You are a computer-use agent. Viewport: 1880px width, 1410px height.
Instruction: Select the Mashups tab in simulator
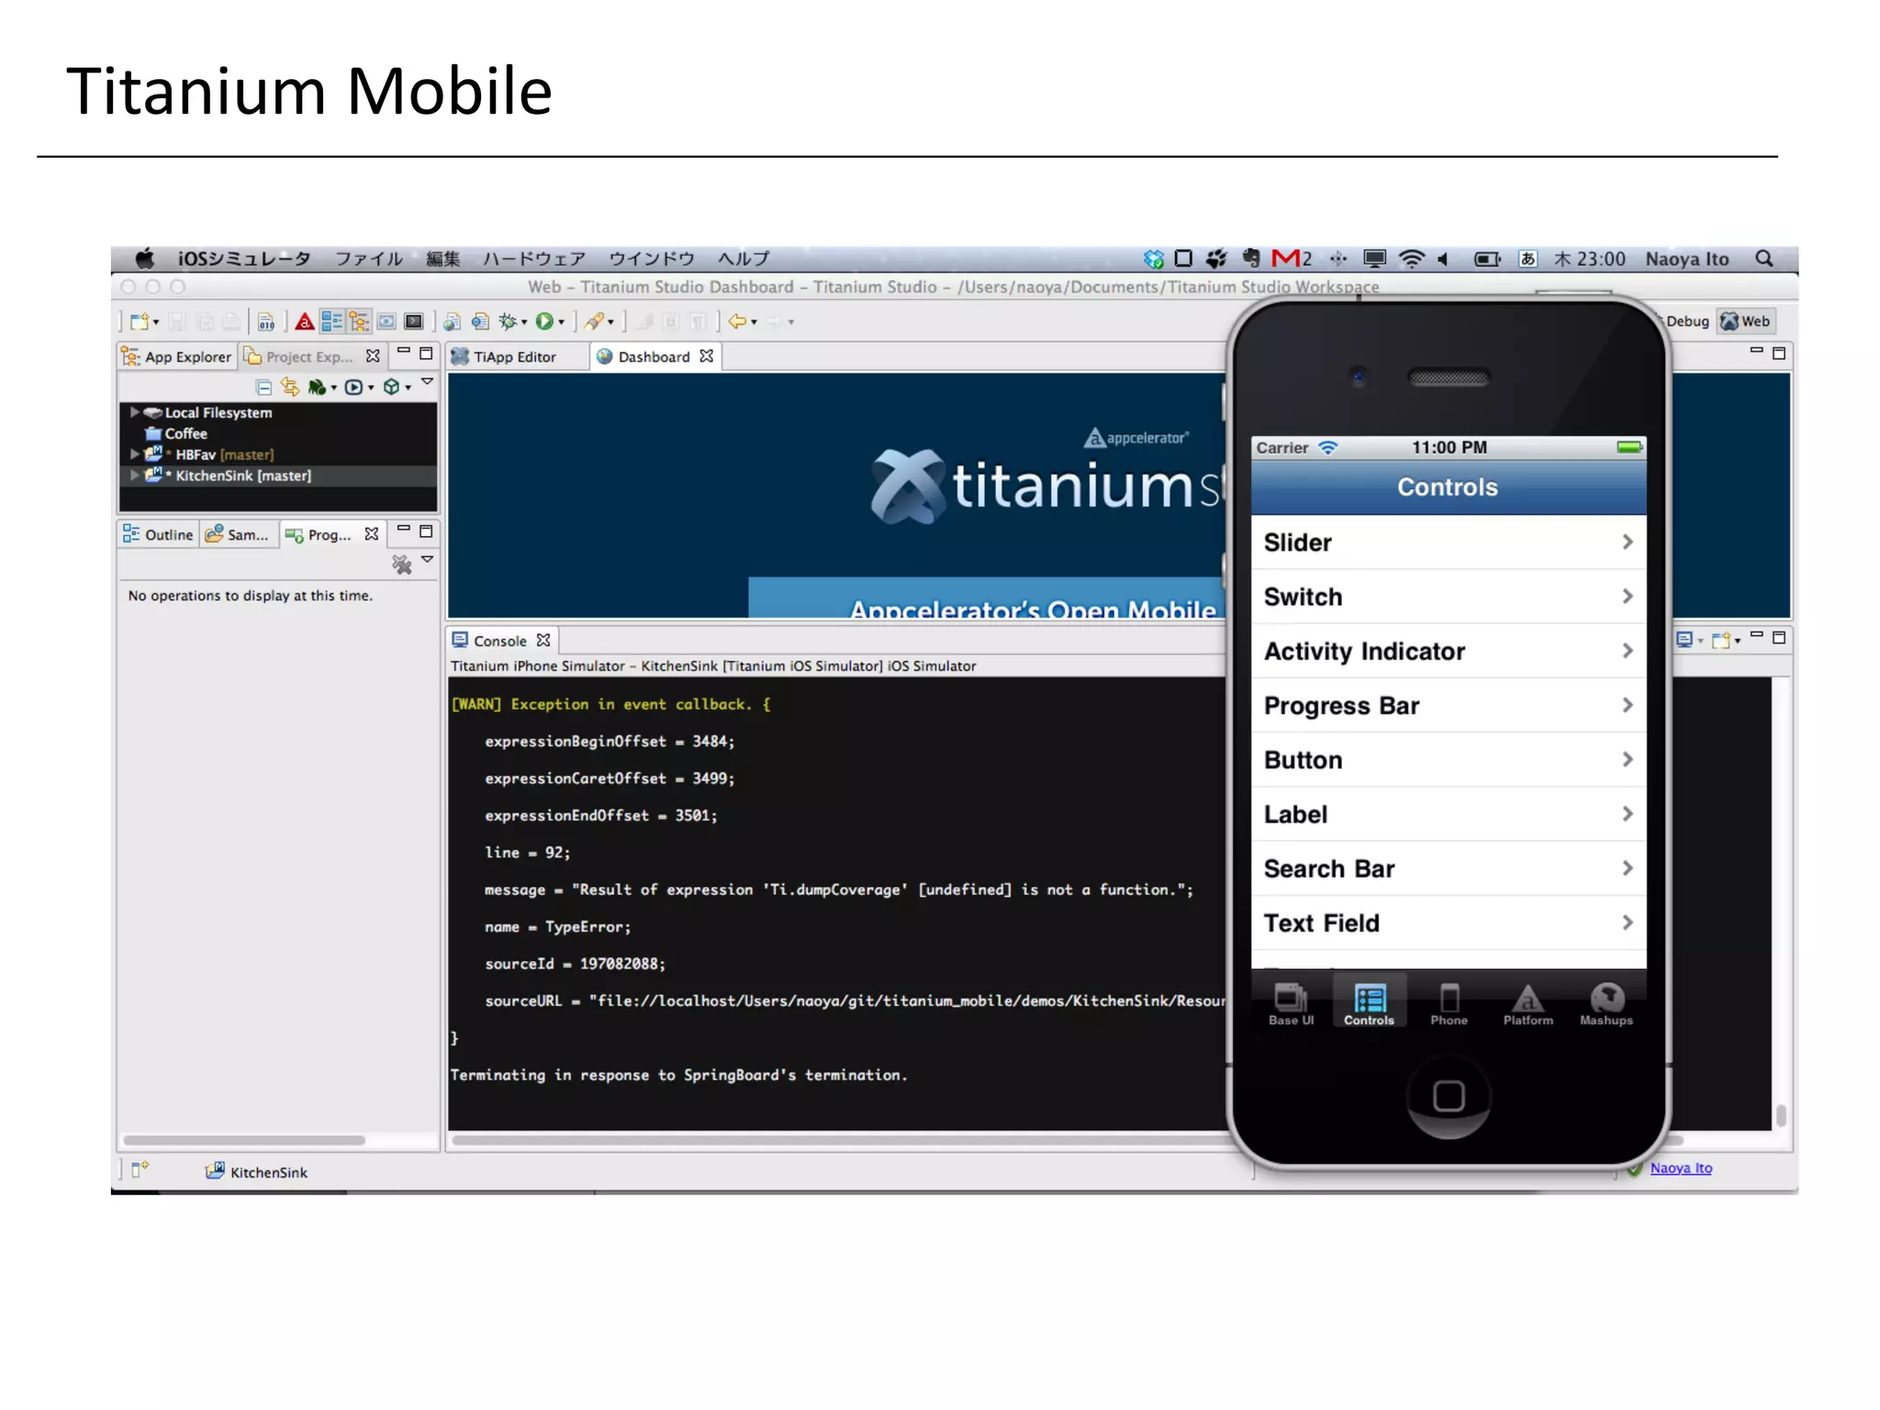[1606, 1002]
